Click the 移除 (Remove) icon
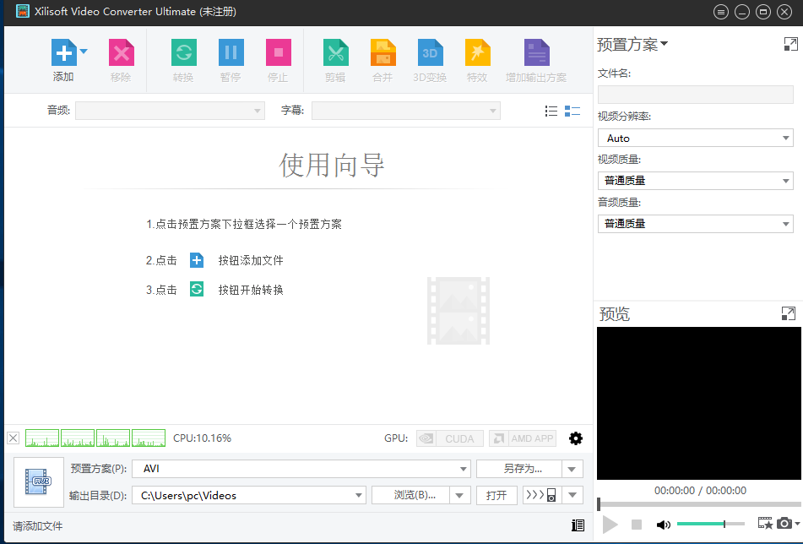Viewport: 803px width, 544px height. coord(121,52)
